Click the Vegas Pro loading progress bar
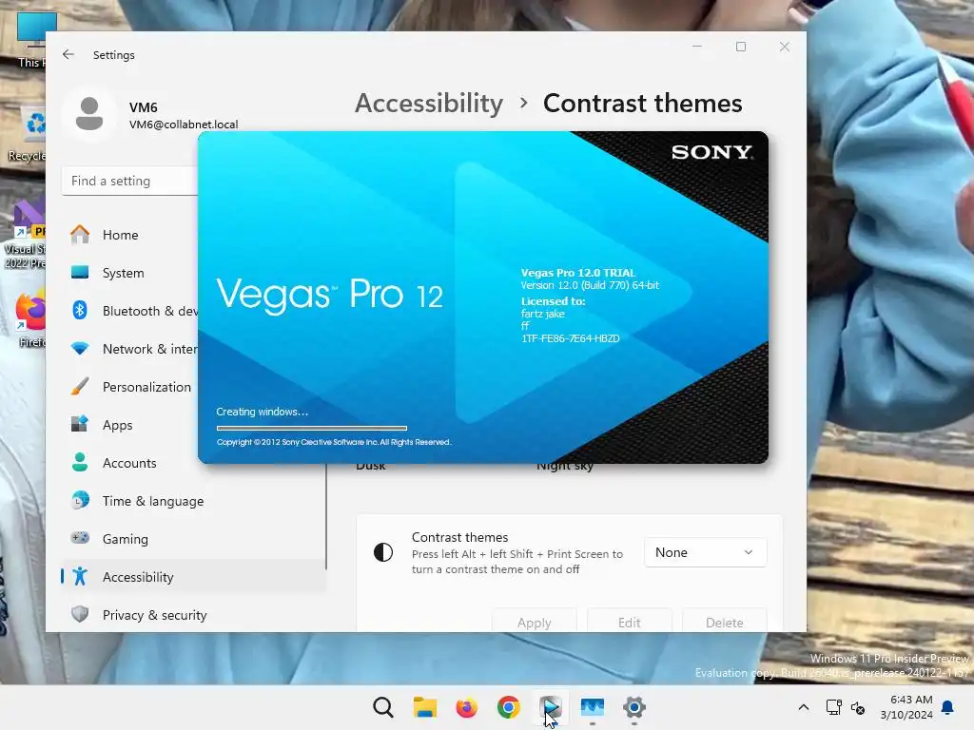The width and height of the screenshot is (974, 730). [x=312, y=428]
